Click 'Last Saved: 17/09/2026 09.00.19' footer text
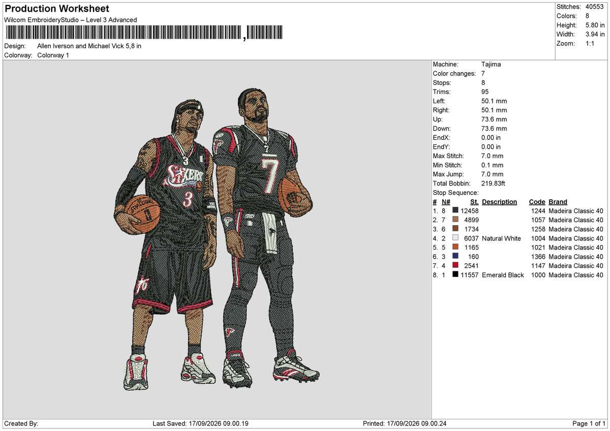 pyautogui.click(x=200, y=423)
